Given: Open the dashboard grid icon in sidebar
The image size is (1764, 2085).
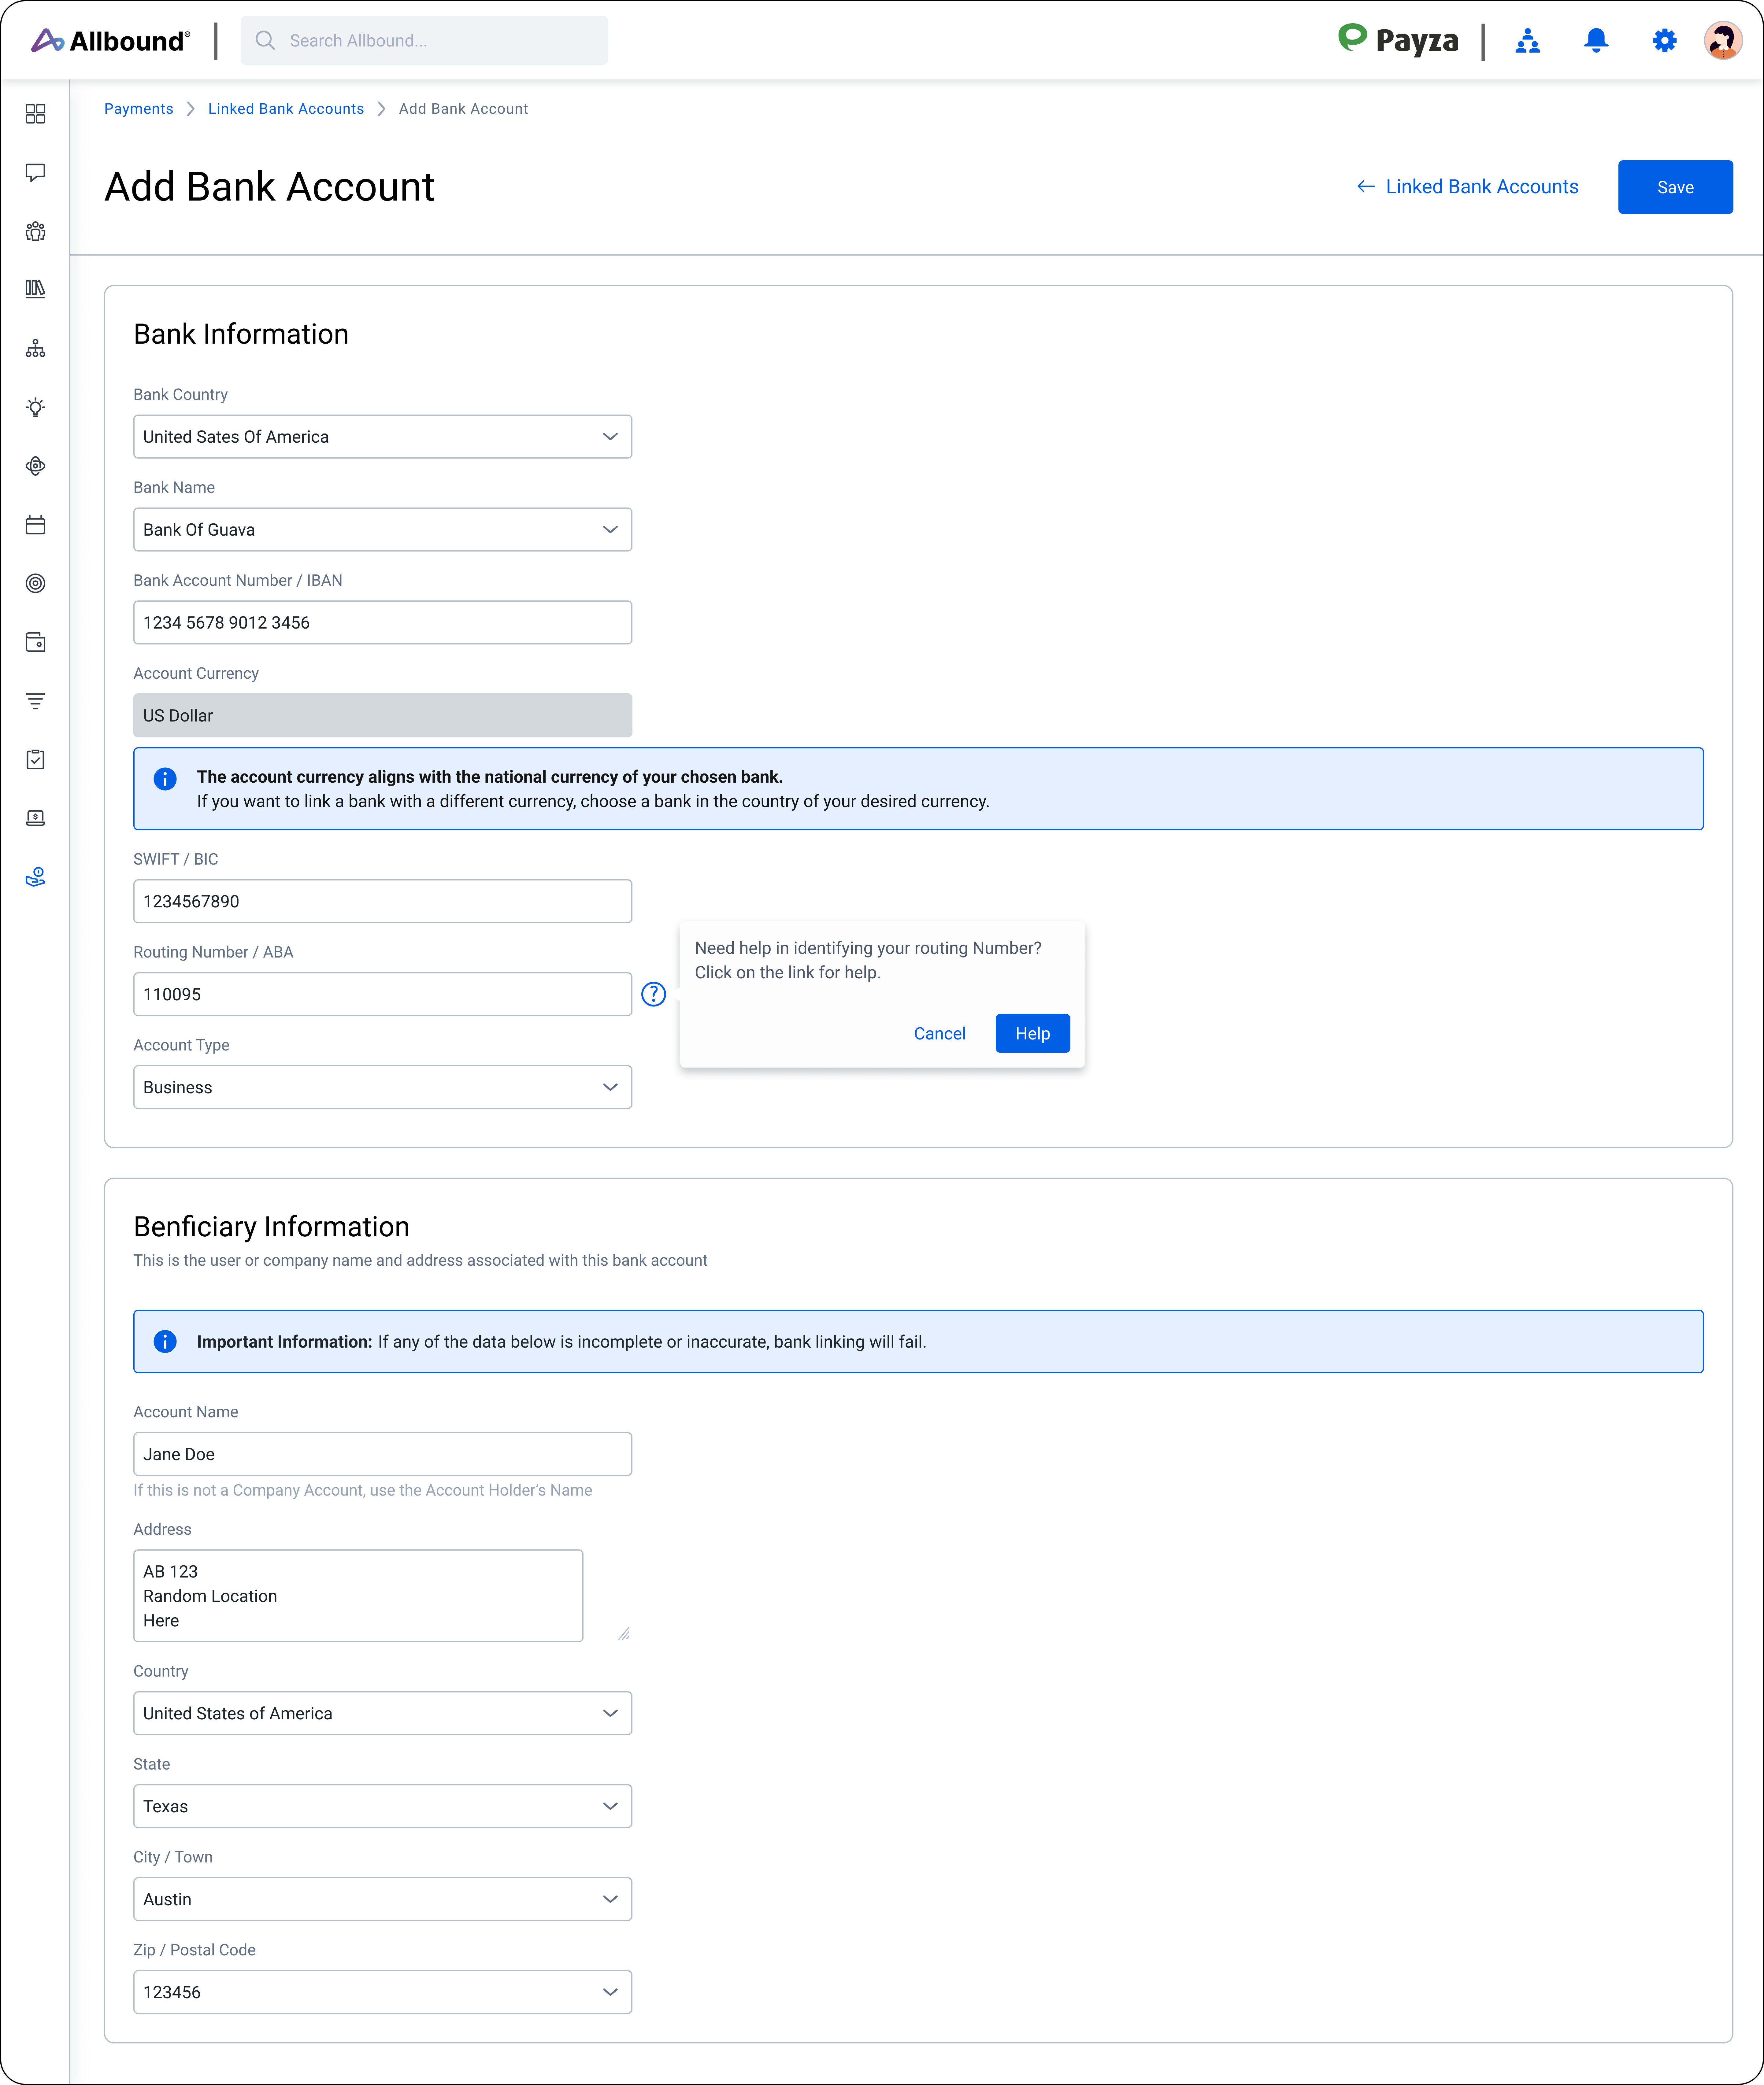Looking at the screenshot, I should pos(35,114).
